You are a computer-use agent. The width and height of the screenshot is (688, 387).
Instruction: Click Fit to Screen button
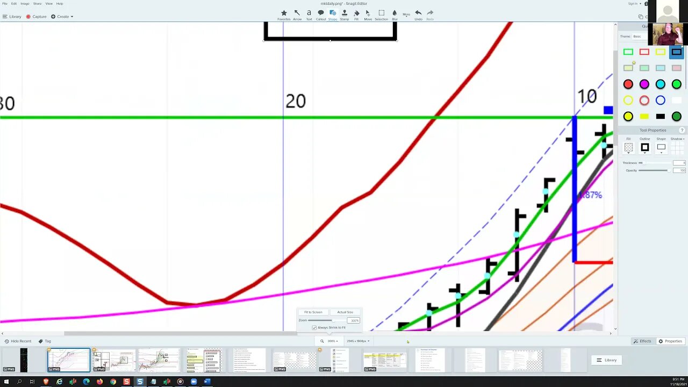coord(313,312)
